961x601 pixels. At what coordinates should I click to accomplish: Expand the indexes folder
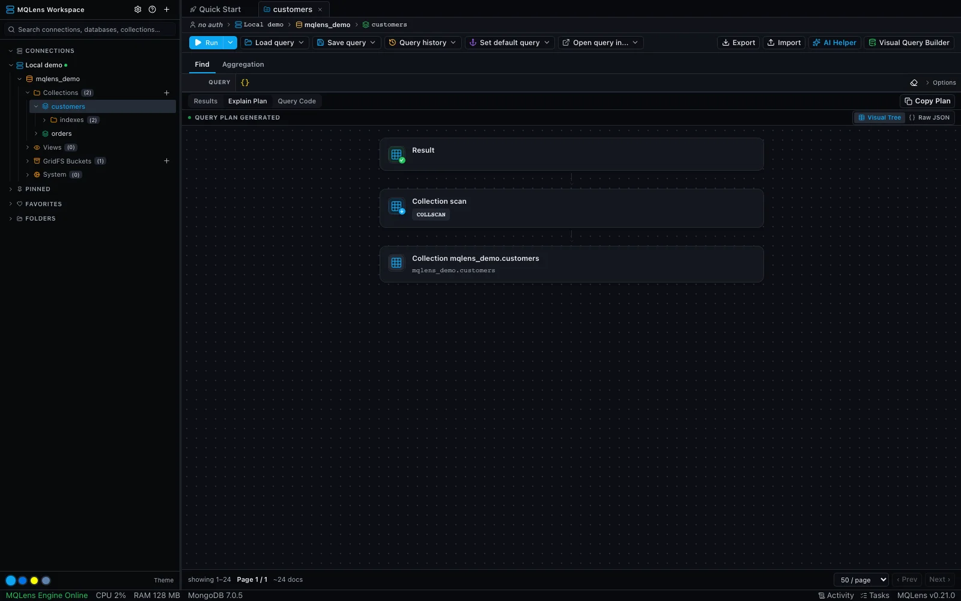click(44, 120)
